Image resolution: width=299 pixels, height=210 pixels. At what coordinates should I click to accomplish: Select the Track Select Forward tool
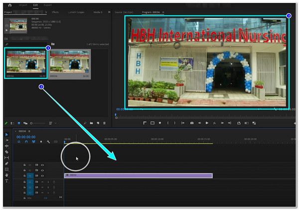point(6,140)
